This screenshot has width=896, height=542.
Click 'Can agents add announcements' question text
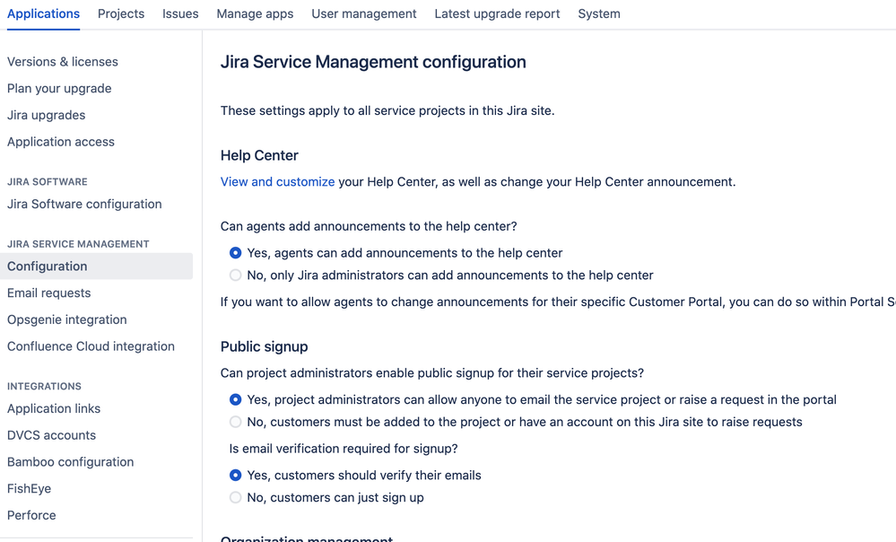pos(369,226)
